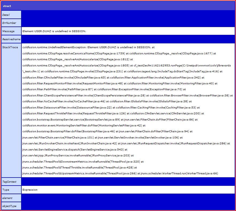
Task: Click the line with 'MonitoringServletFilter.doFilter'
Action: pos(84,126)
